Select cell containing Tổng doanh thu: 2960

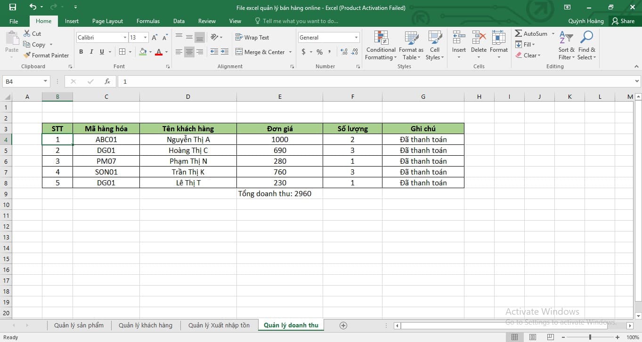[x=280, y=193]
